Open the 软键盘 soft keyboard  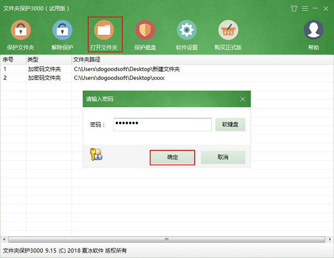[230, 125]
